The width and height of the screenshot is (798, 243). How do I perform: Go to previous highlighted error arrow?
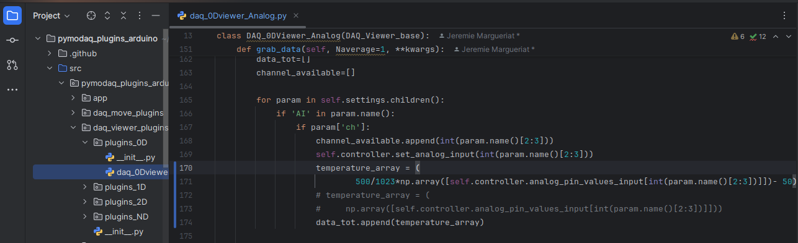pyautogui.click(x=776, y=37)
